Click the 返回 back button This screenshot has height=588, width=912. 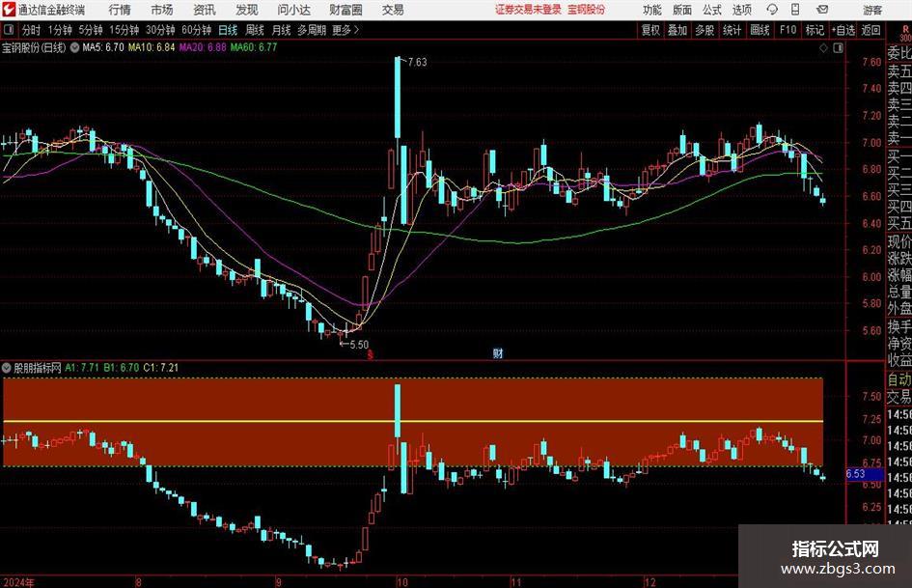[x=871, y=30]
